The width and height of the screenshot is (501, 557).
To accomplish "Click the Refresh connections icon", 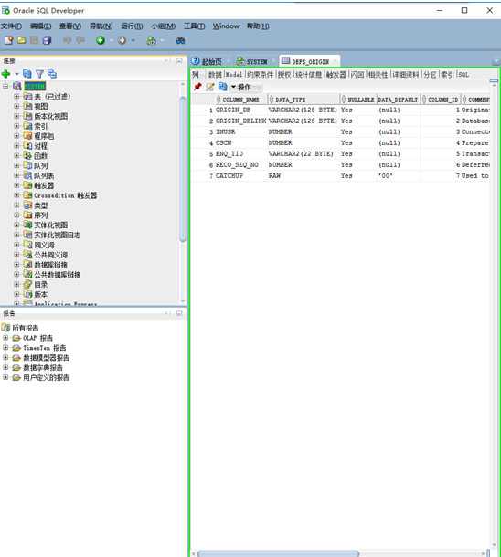I will [x=27, y=74].
